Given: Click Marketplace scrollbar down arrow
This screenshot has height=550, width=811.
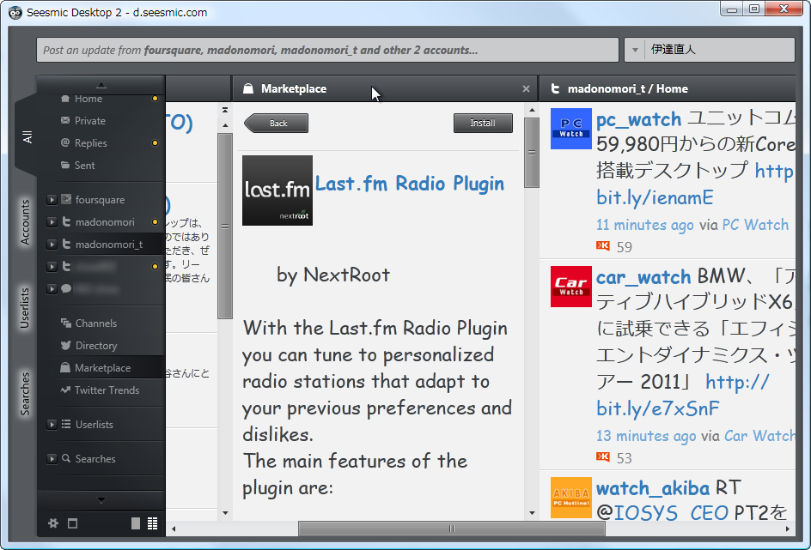Looking at the screenshot, I should point(532,513).
